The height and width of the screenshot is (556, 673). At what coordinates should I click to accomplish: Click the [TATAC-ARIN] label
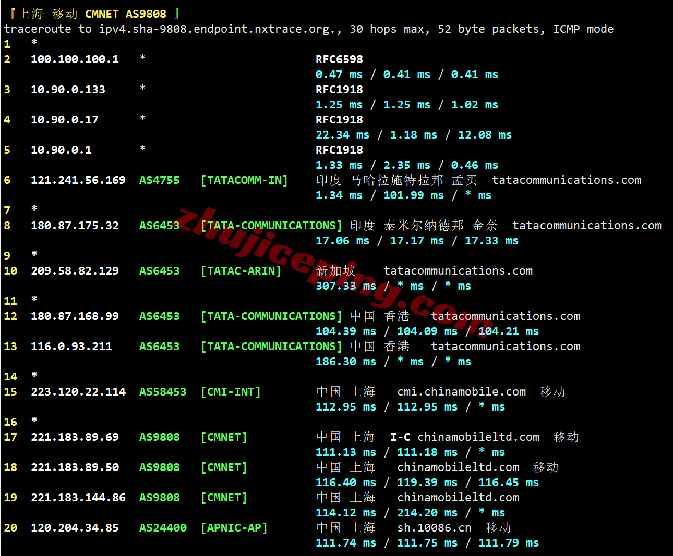241,271
